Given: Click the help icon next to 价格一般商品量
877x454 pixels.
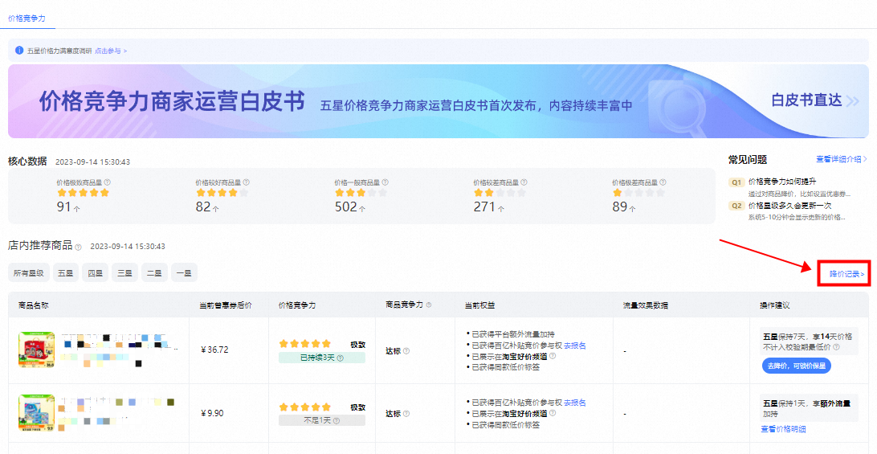Looking at the screenshot, I should pos(385,182).
